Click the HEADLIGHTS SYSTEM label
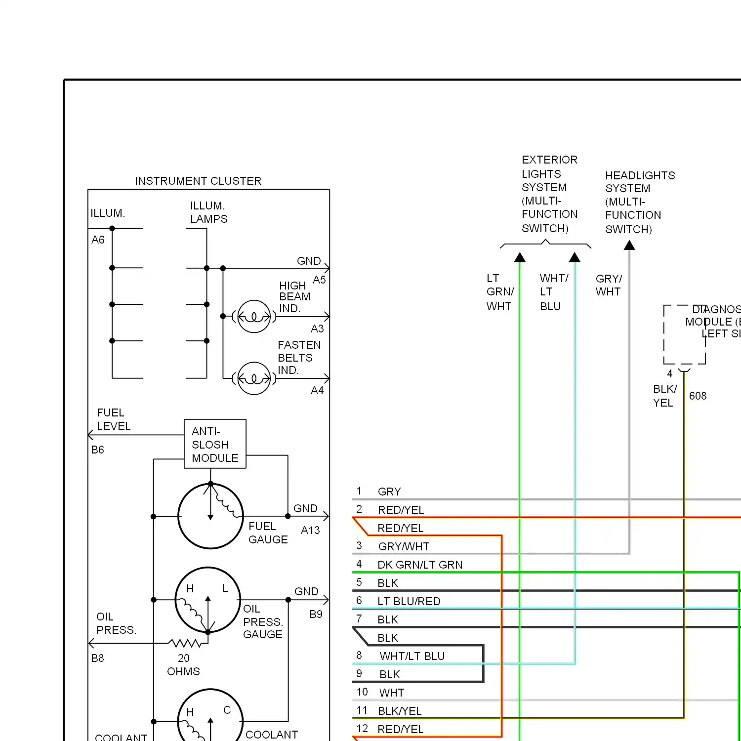This screenshot has width=741, height=741. (x=640, y=202)
